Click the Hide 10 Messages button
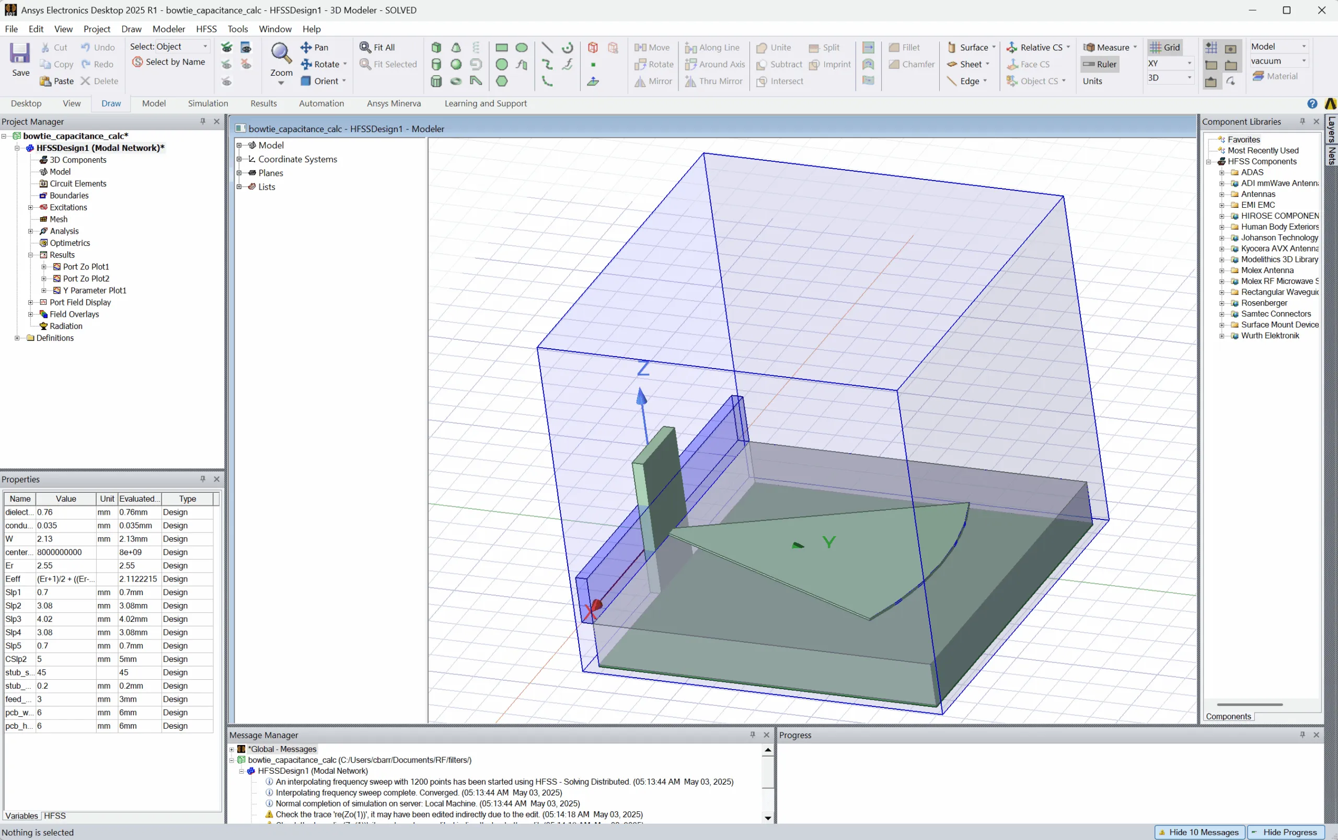This screenshot has width=1338, height=840. click(x=1199, y=832)
